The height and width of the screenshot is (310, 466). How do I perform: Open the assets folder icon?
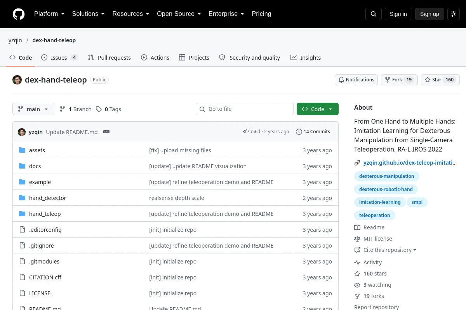click(x=22, y=150)
